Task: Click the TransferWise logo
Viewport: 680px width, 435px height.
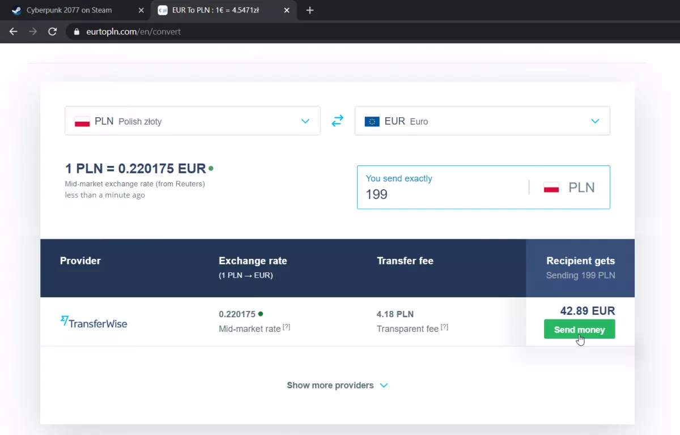Action: 93,322
